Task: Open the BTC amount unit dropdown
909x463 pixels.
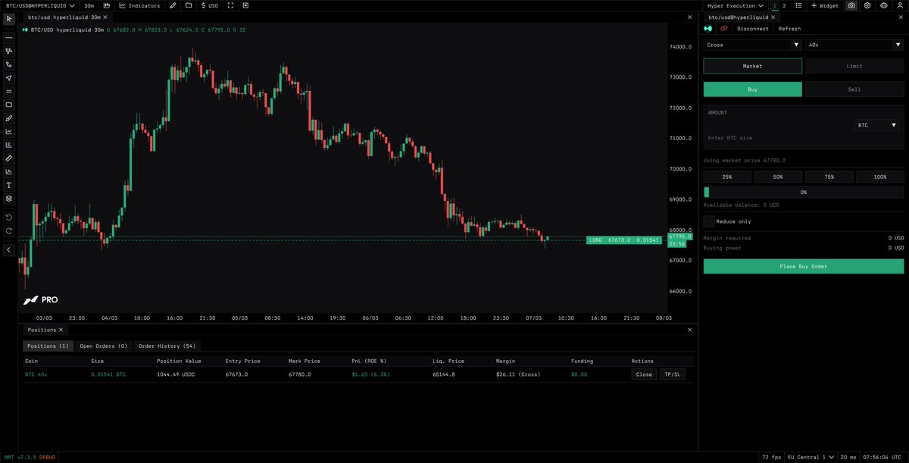Action: tap(877, 125)
